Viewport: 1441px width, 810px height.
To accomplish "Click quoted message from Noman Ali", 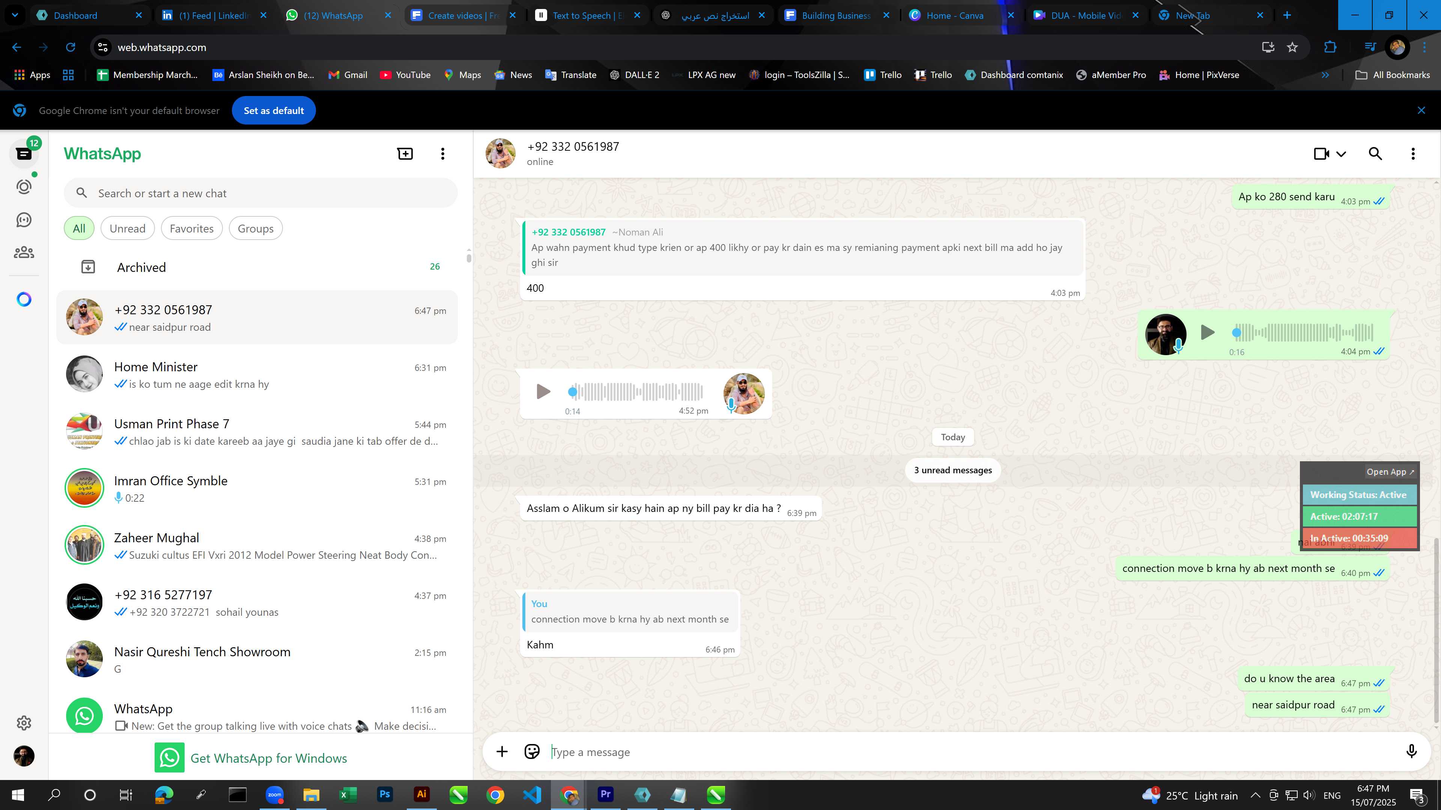I will 802,247.
